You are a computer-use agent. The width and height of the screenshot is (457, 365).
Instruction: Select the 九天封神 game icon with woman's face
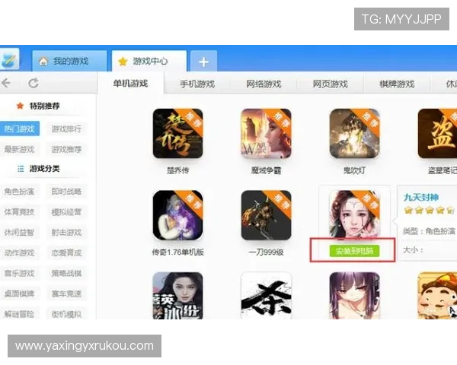pos(354,214)
